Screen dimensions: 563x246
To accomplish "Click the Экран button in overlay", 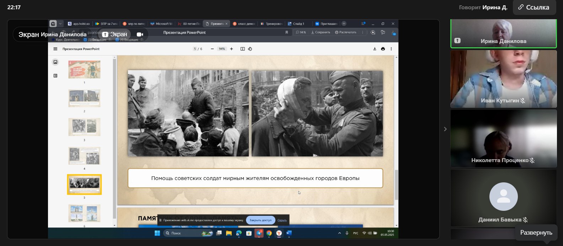I will (x=114, y=34).
